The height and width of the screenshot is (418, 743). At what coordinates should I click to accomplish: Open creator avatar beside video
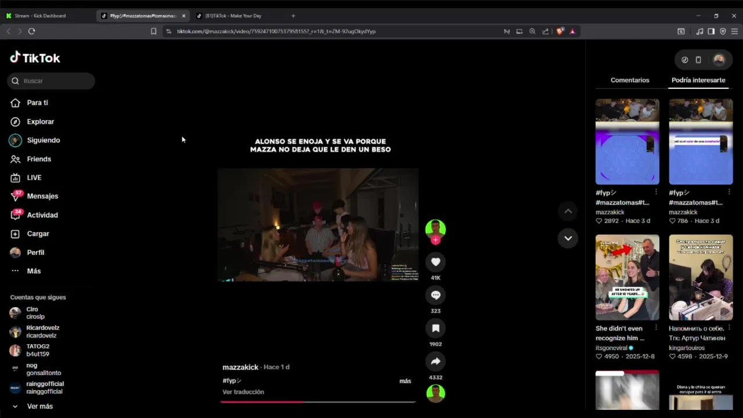(435, 229)
